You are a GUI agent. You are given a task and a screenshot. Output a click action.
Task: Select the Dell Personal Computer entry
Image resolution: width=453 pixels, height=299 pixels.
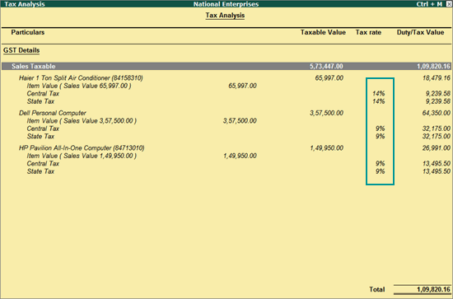click(x=52, y=113)
